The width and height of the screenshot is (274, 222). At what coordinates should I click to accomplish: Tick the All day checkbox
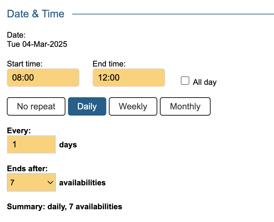coord(185,81)
